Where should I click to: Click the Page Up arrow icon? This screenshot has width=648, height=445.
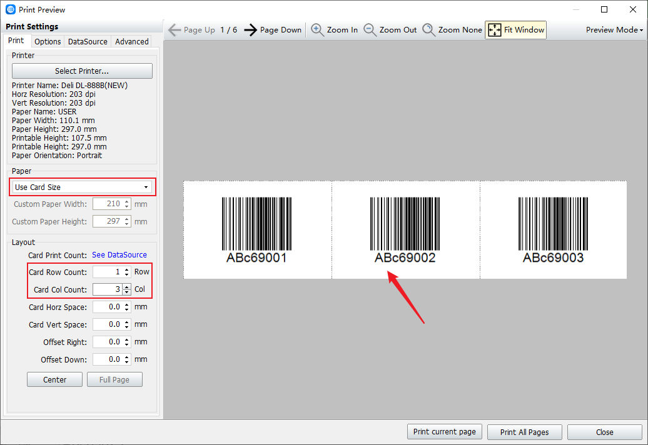175,30
